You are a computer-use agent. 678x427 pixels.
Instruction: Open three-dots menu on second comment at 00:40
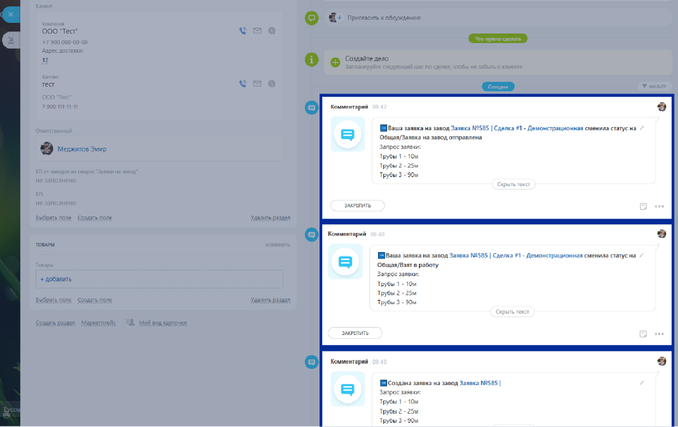click(659, 334)
